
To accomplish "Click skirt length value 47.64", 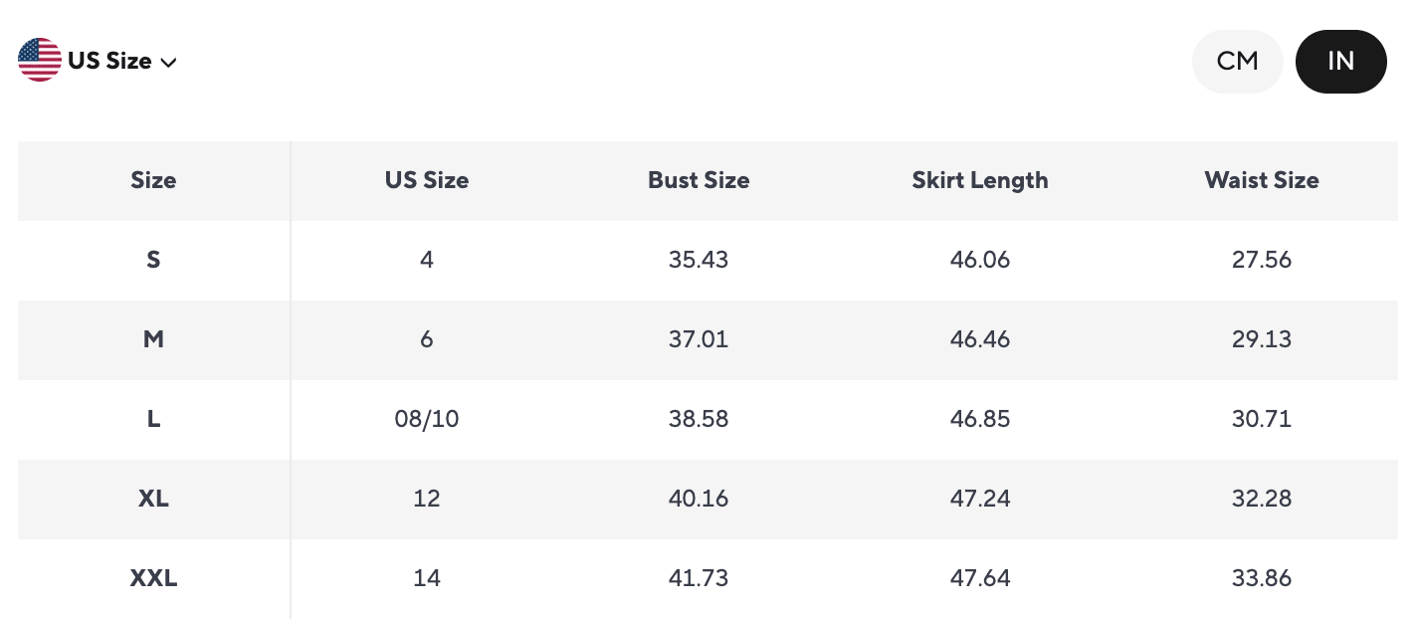I will click(980, 578).
